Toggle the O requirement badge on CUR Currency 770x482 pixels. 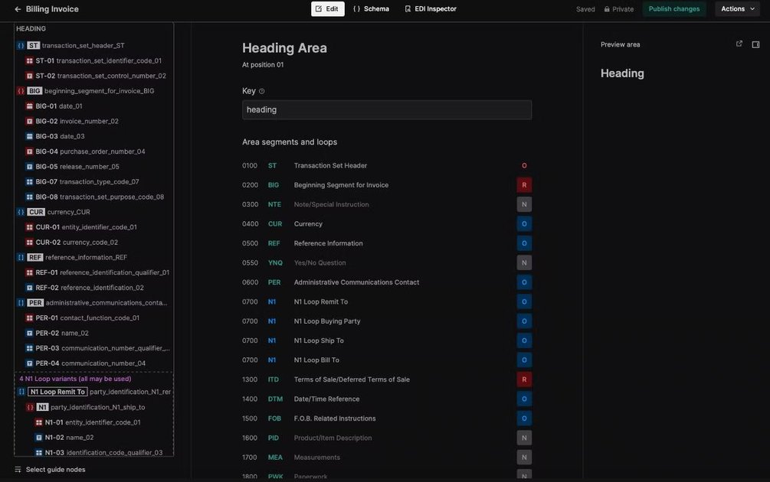coord(523,222)
